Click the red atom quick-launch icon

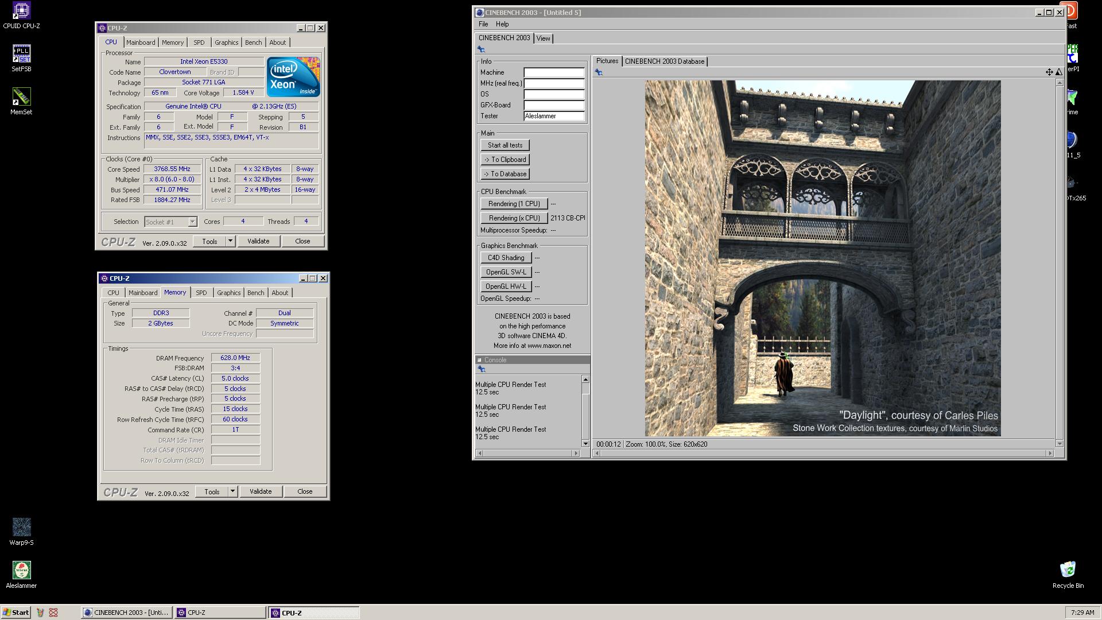tap(53, 613)
